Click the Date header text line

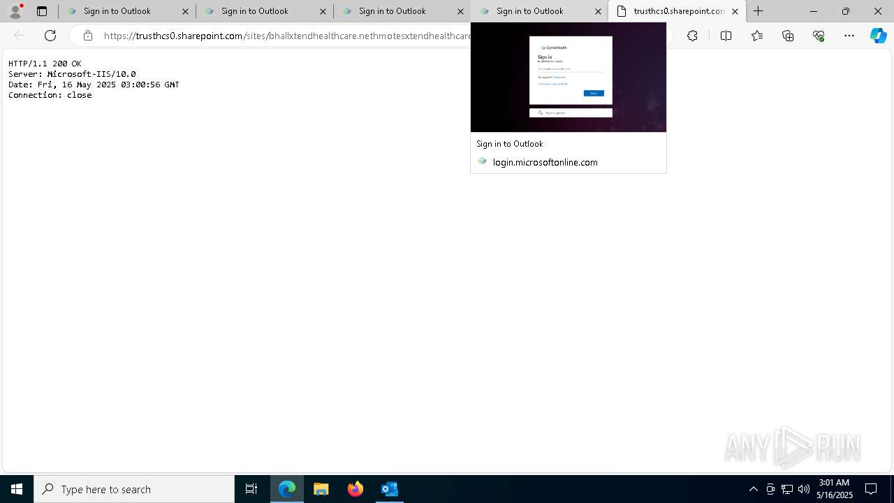[x=94, y=85]
